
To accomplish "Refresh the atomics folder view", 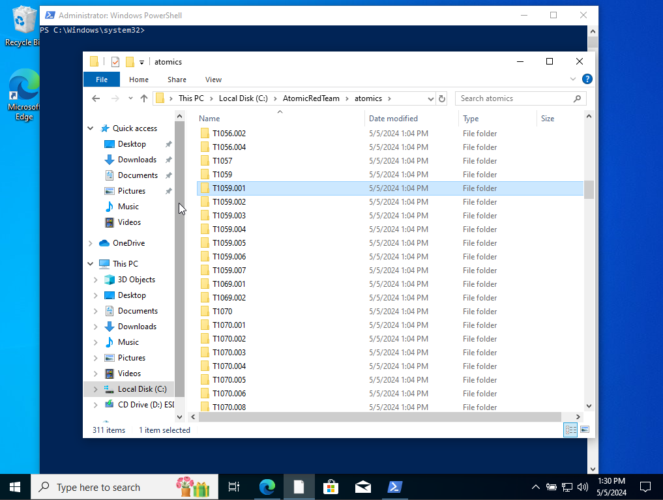I will [442, 98].
